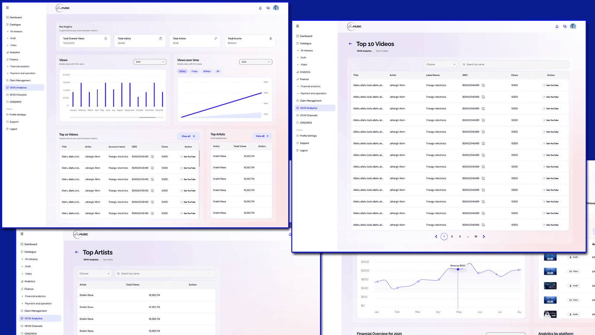Open the 2025 dropdown in Views over time
595x335 pixels.
coord(255,61)
